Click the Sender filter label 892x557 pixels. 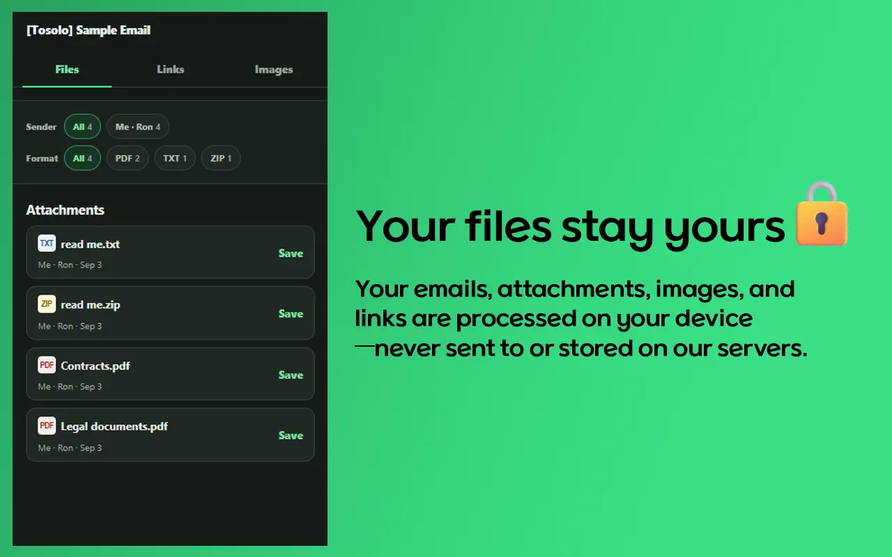(41, 127)
